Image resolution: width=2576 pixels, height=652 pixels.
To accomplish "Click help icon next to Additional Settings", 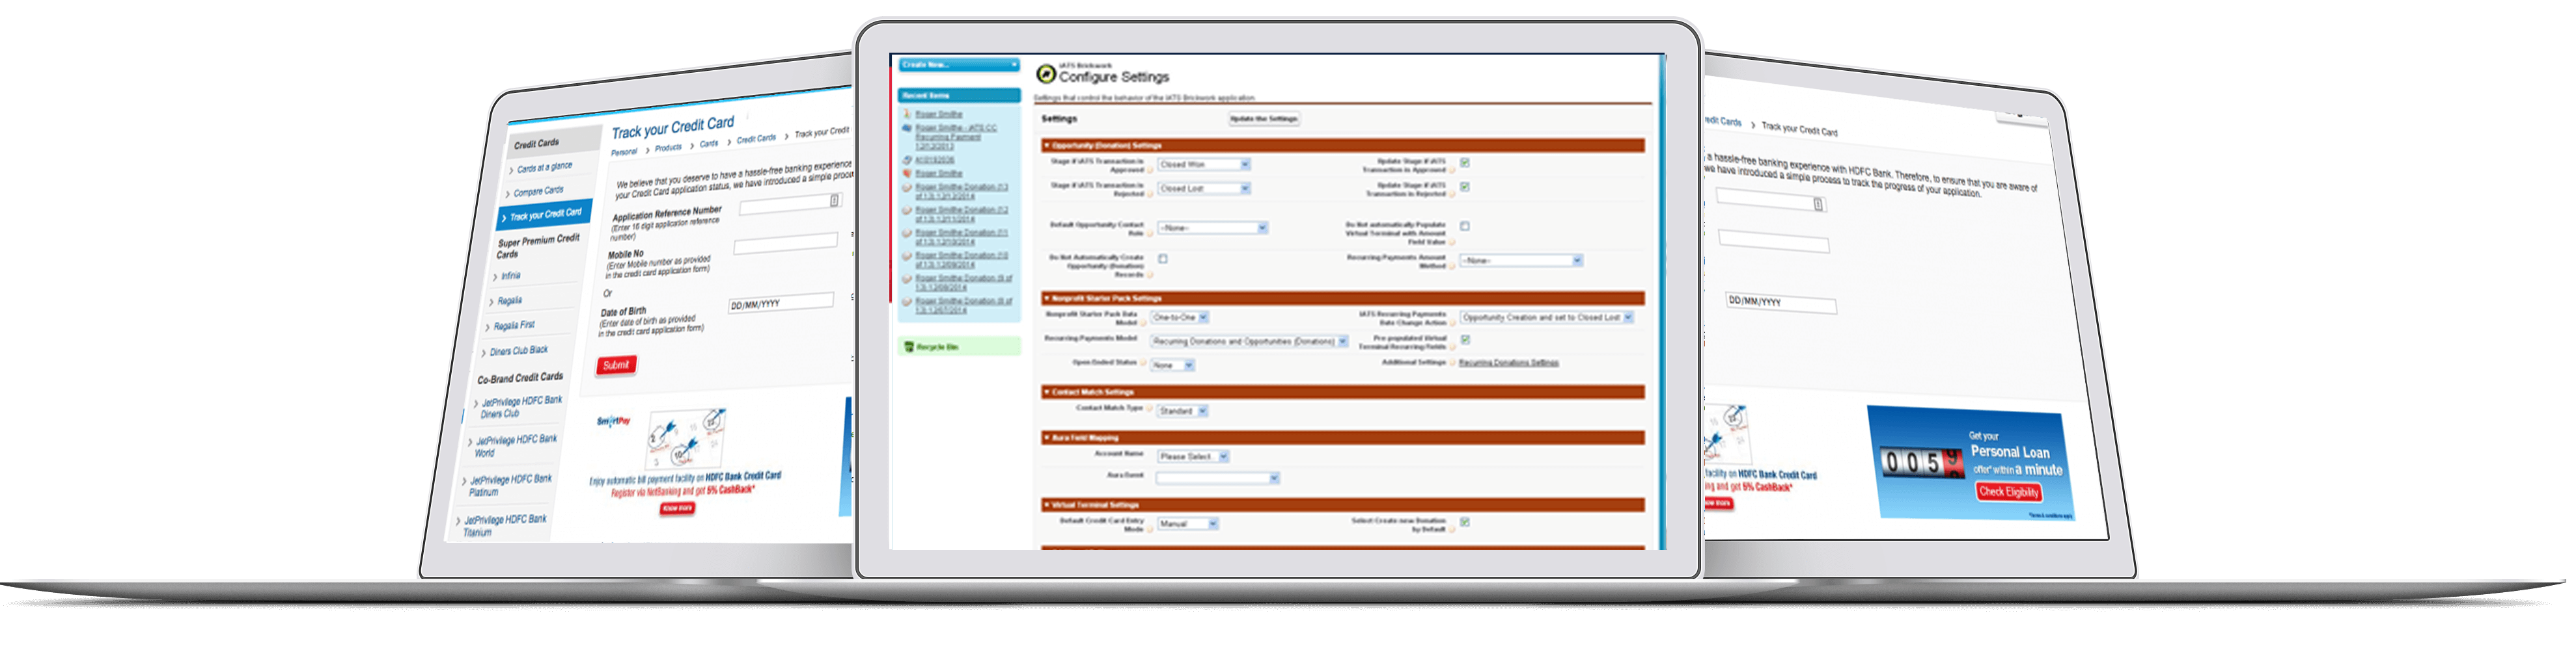I will (x=1452, y=363).
